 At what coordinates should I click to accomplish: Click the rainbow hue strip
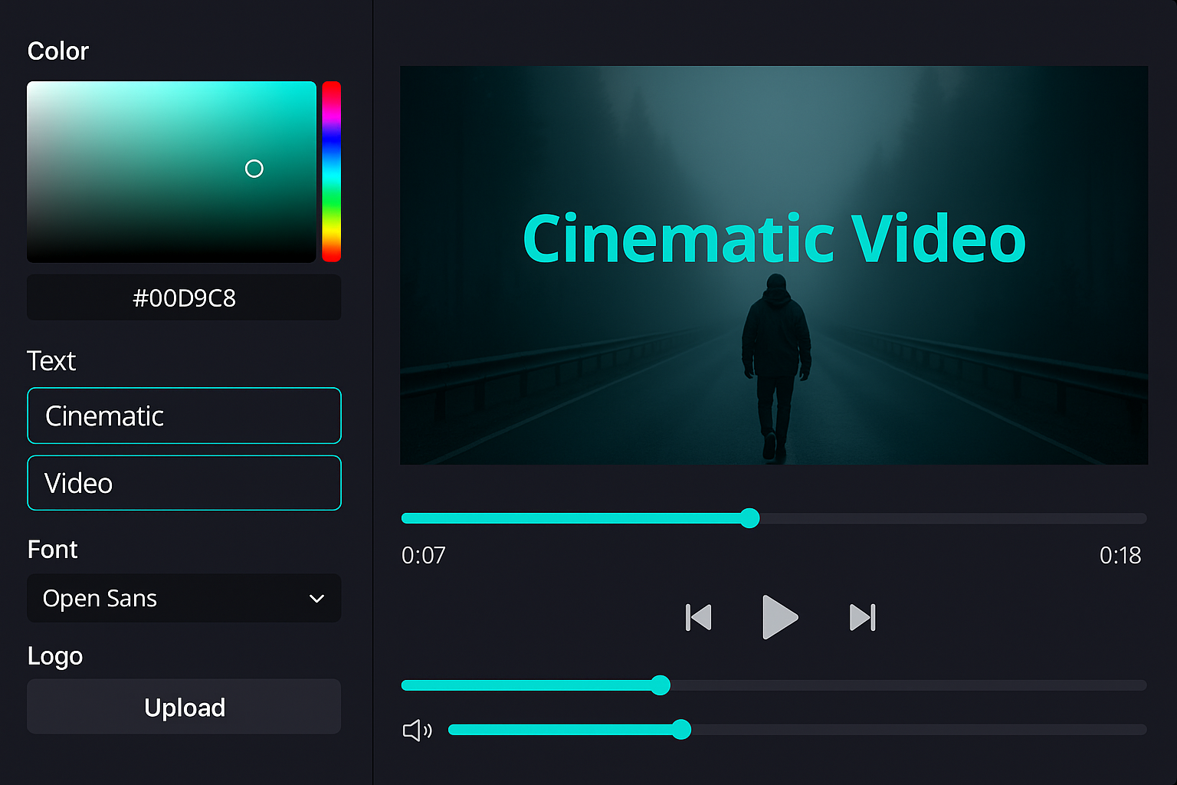pos(331,172)
